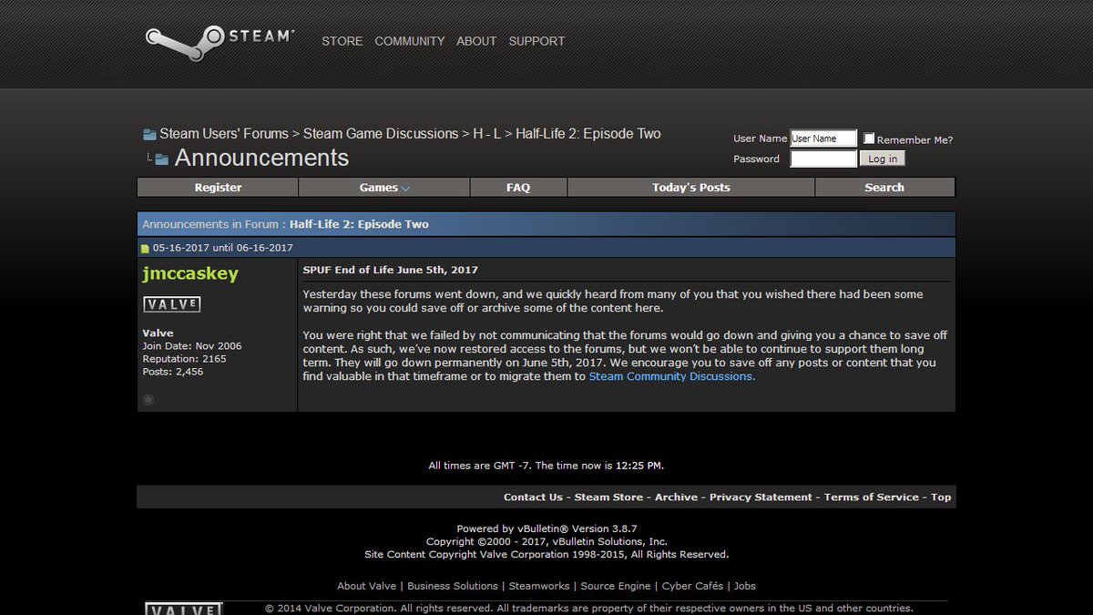Click the 12:25 PM time text
Image resolution: width=1093 pixels, height=615 pixels.
638,466
